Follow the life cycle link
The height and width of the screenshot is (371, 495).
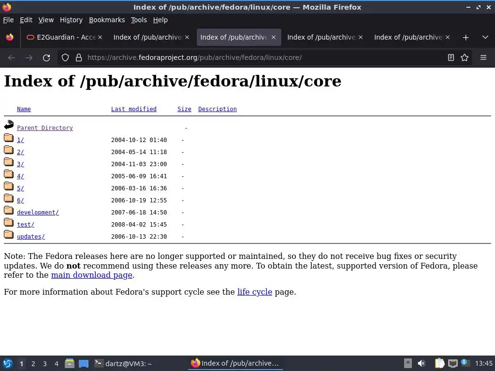pos(255,292)
